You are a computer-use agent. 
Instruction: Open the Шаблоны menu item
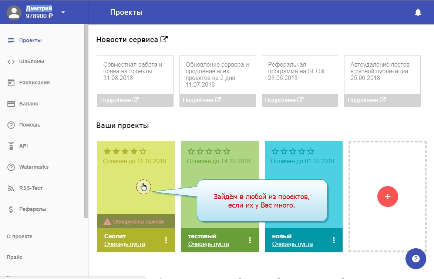pos(31,61)
